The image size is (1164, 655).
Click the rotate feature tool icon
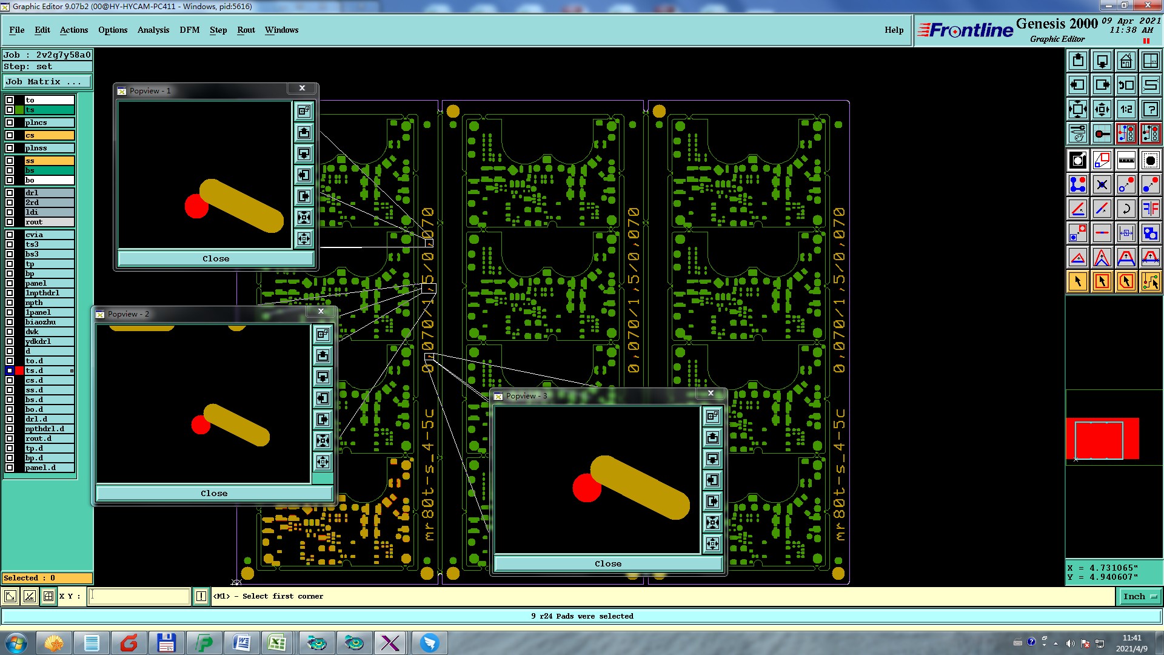point(1126,209)
